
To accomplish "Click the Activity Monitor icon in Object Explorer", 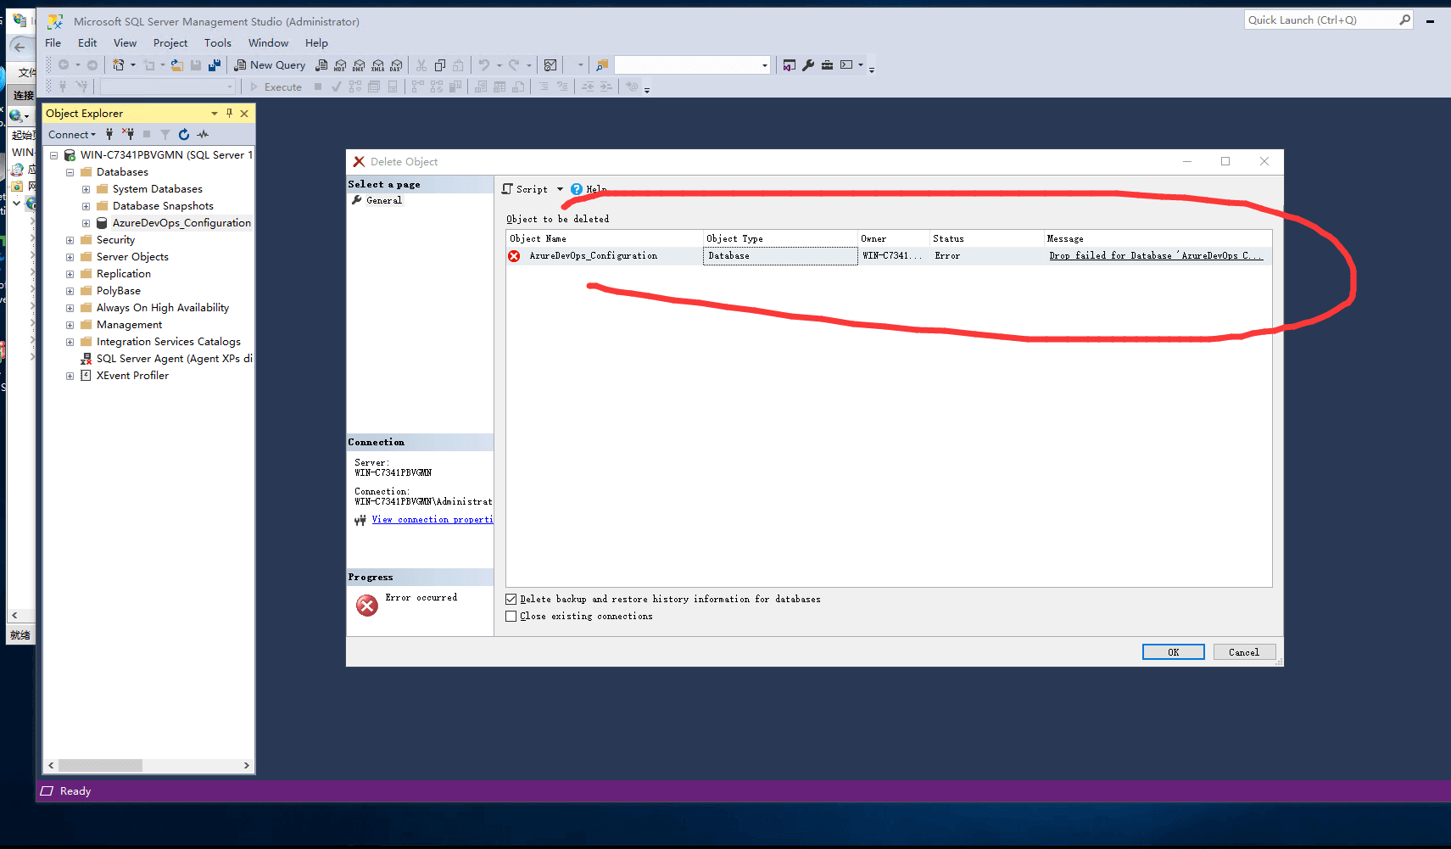I will pyautogui.click(x=203, y=134).
